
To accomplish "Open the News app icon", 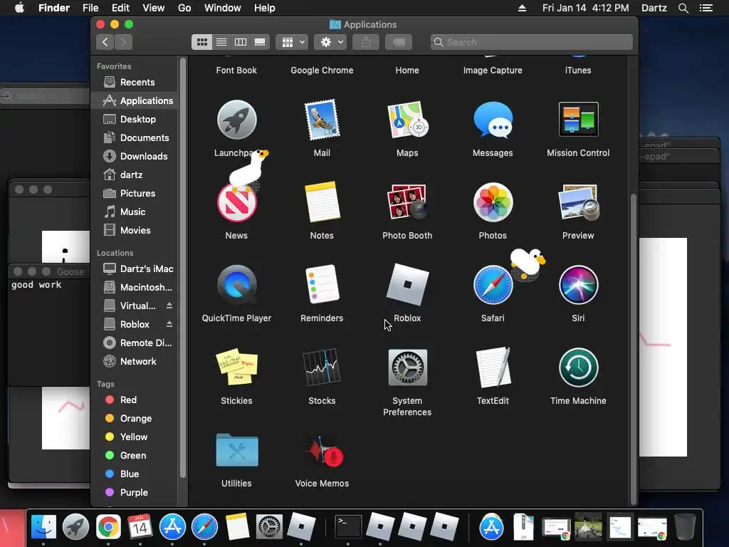I will (x=236, y=203).
